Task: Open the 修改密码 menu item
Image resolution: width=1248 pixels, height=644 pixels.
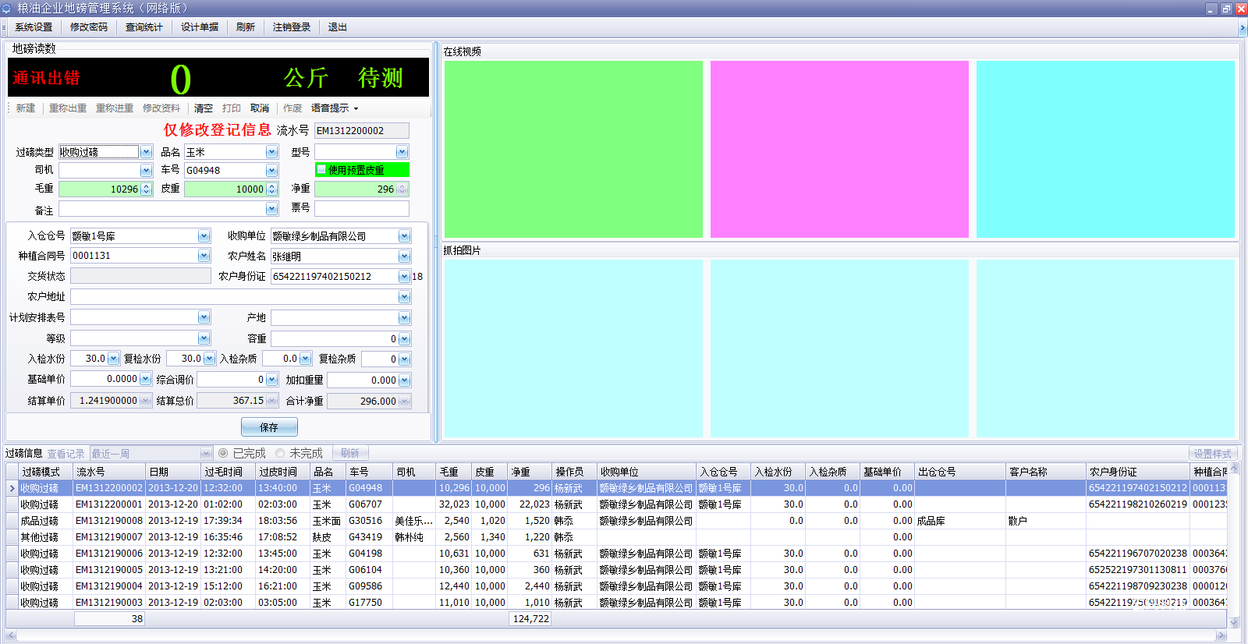Action: (x=89, y=27)
